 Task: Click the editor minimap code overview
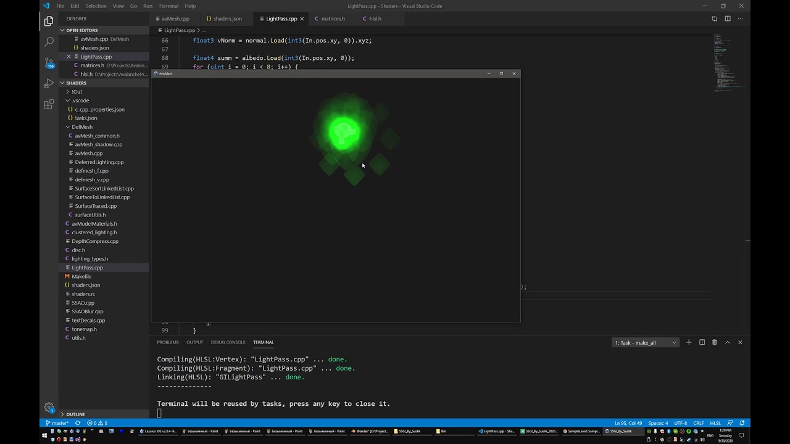tap(728, 62)
